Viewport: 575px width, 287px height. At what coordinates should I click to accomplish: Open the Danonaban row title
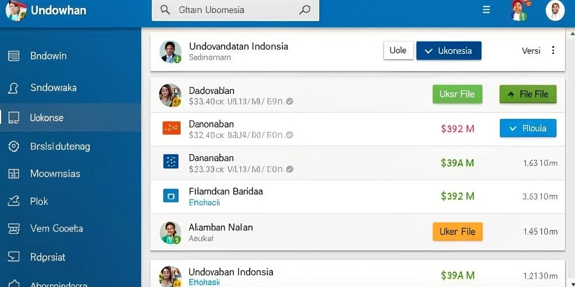click(x=211, y=124)
